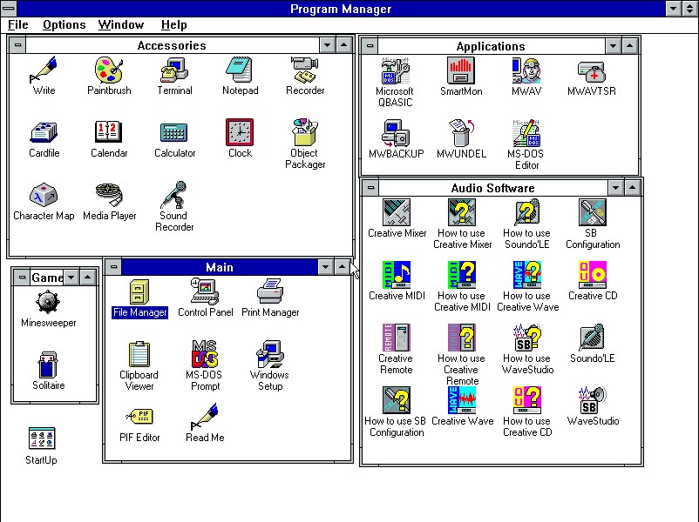This screenshot has width=699, height=522.
Task: Click the Program Manager title bar
Action: coord(340,9)
